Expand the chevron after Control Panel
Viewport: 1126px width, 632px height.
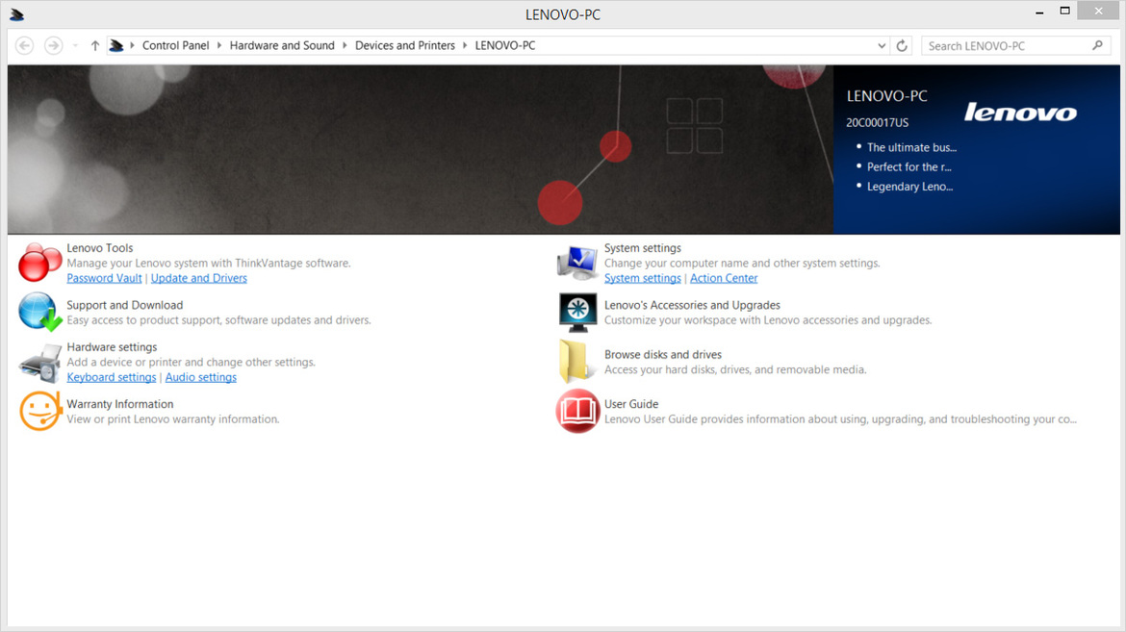tap(219, 45)
